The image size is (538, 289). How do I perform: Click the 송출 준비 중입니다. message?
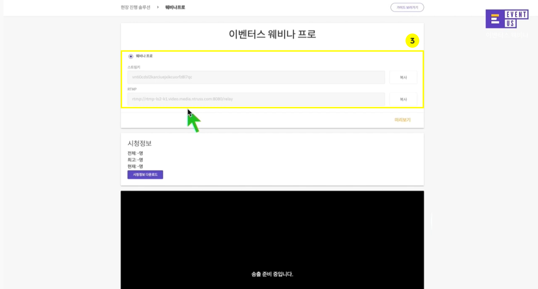272,274
